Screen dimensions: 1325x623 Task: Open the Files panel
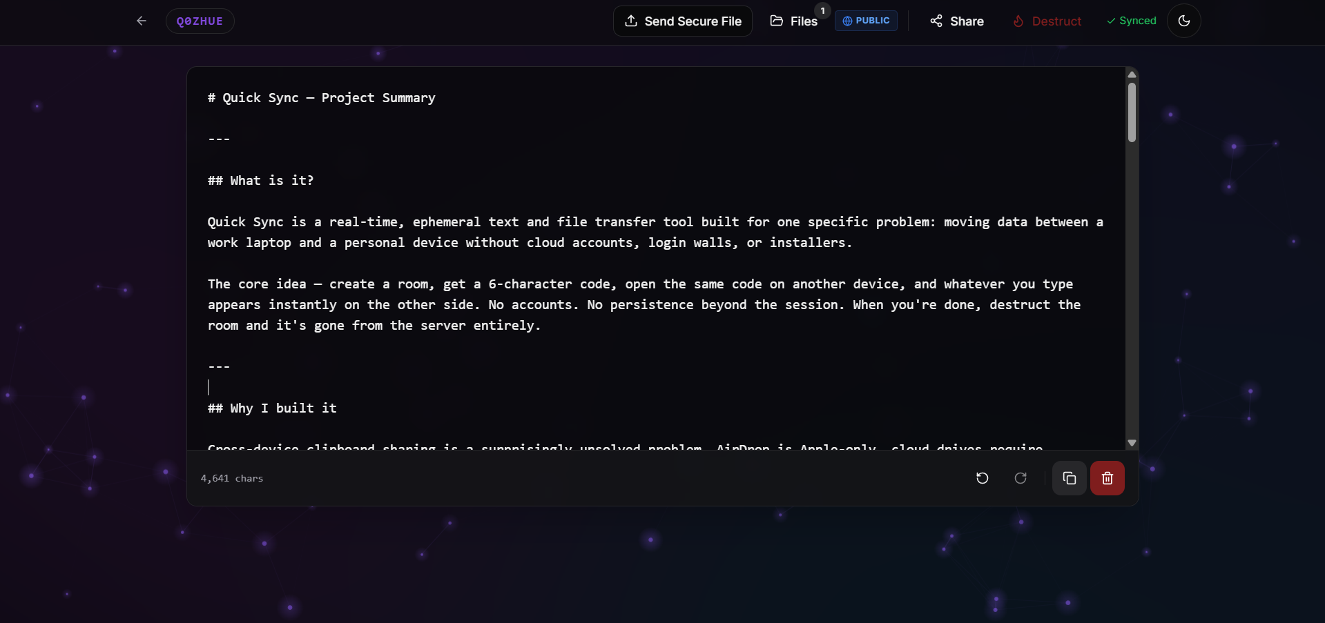(793, 21)
